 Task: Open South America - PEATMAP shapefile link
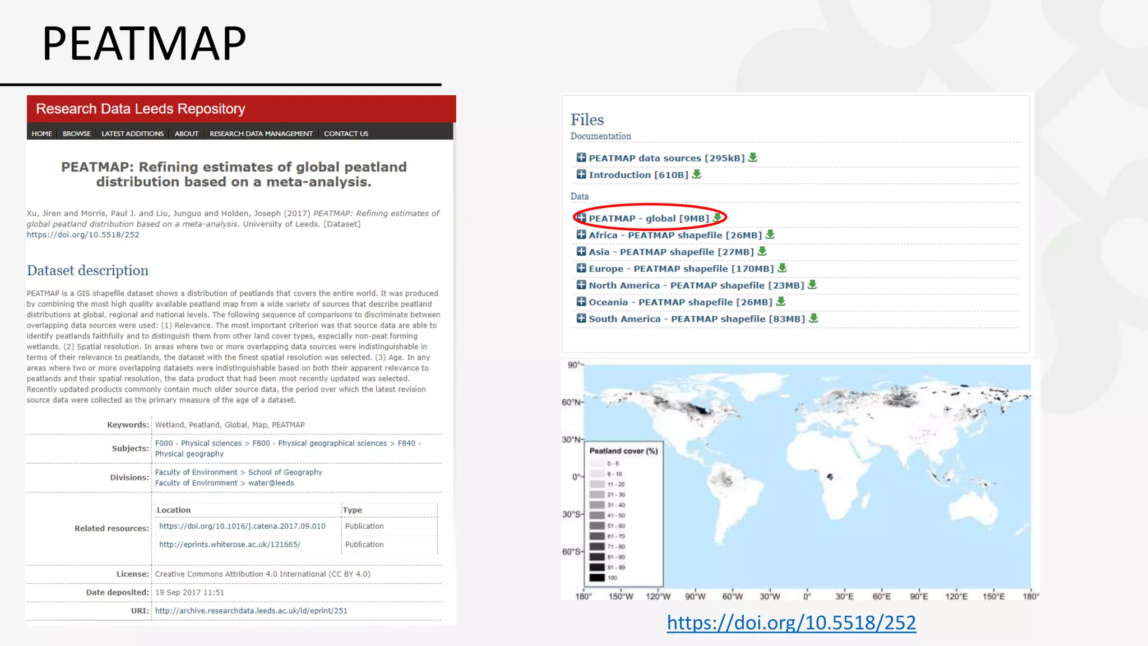(697, 319)
